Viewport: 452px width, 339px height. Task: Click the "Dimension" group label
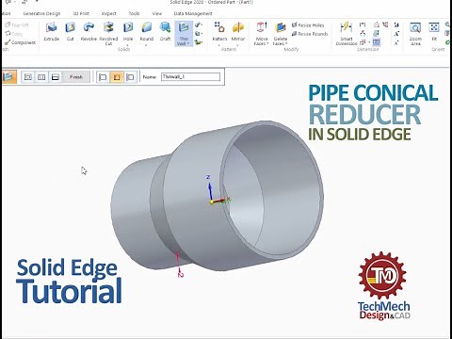367,49
